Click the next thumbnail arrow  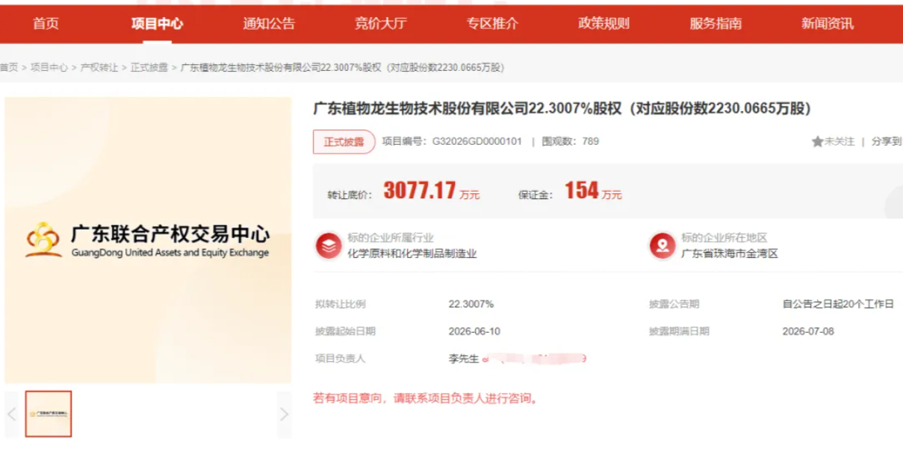pos(284,414)
